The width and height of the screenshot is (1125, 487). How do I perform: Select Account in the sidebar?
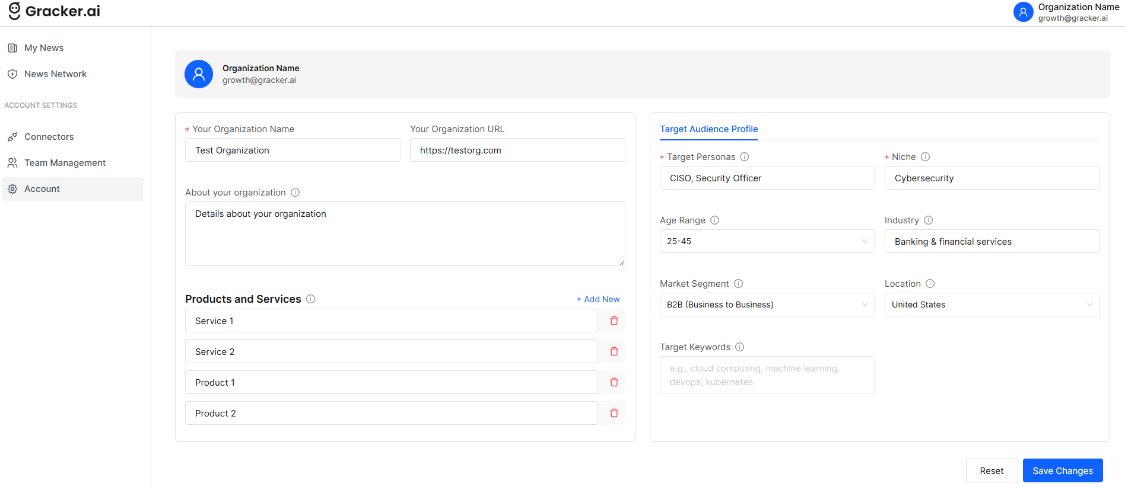tap(72, 189)
